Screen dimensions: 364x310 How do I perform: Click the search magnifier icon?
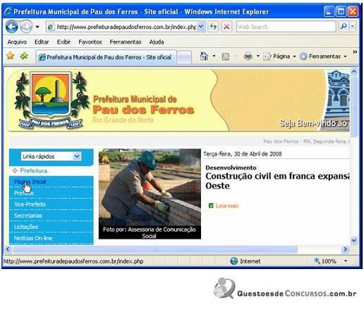(x=344, y=27)
